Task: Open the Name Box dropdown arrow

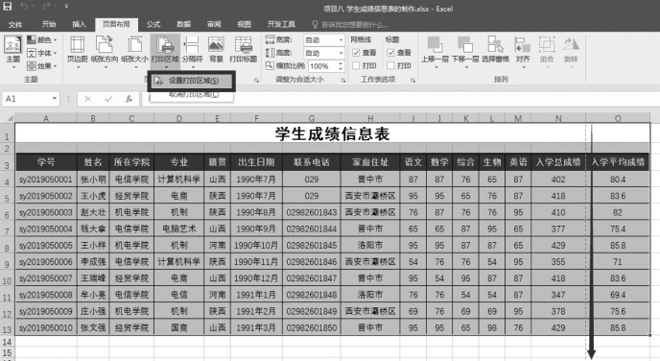Action: pos(55,99)
